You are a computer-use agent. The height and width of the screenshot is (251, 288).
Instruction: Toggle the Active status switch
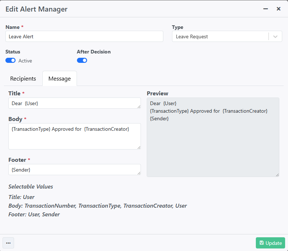point(10,60)
